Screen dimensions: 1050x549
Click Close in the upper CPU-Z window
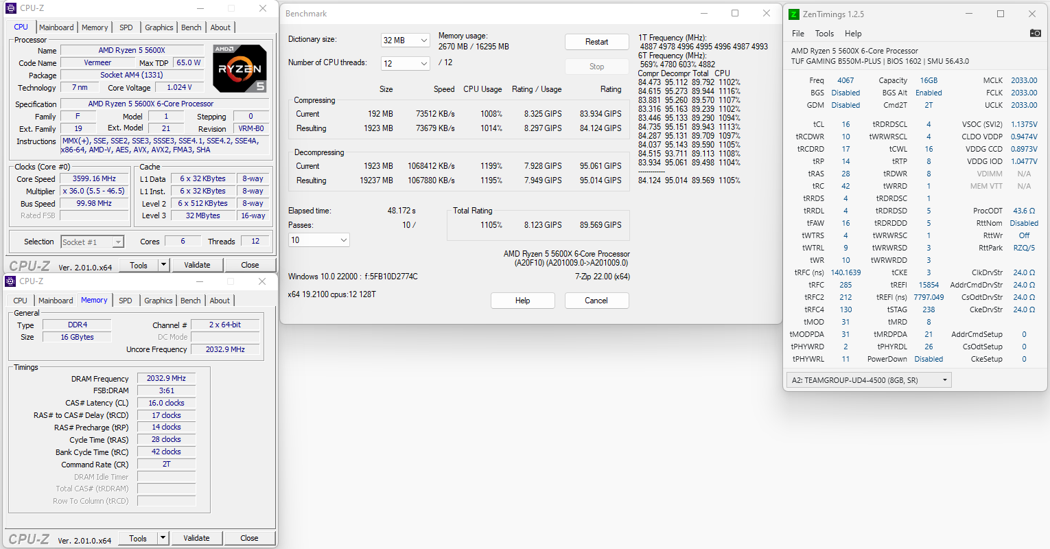[x=250, y=265]
